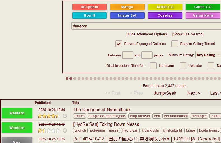Screen dimensions: 221x143
Task: Click published date 2025-10-26 10:36
Action: [x=52, y=110]
